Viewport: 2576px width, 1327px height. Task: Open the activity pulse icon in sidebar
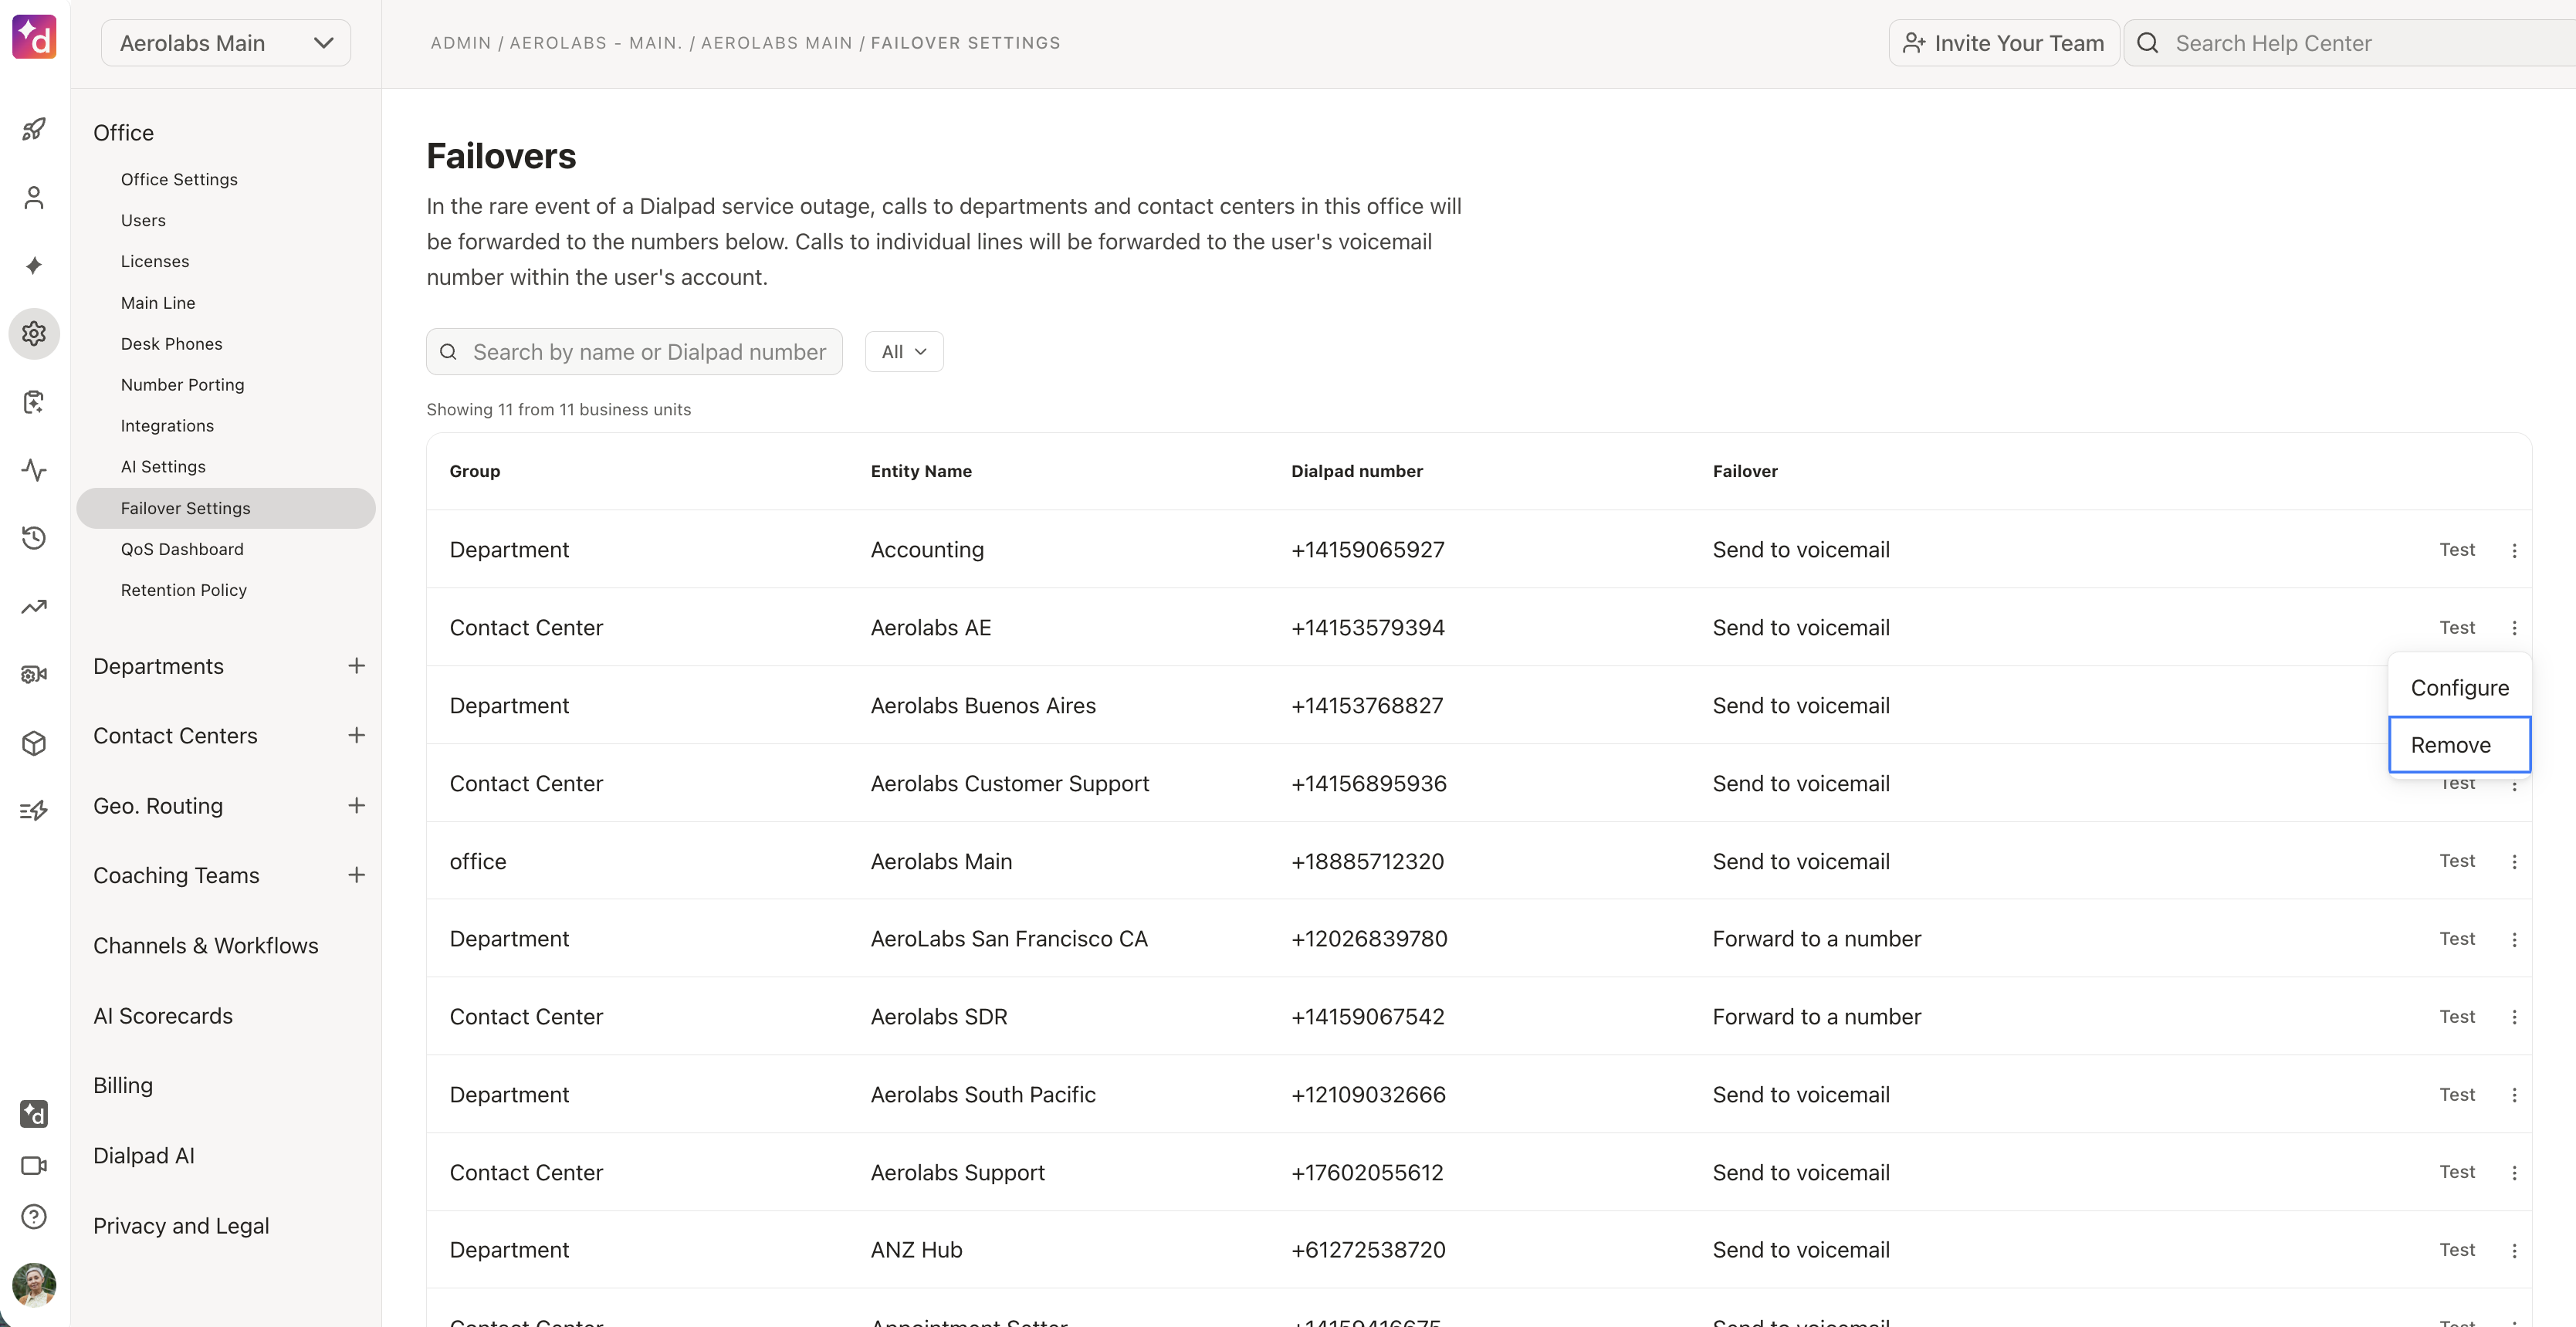coord(34,470)
